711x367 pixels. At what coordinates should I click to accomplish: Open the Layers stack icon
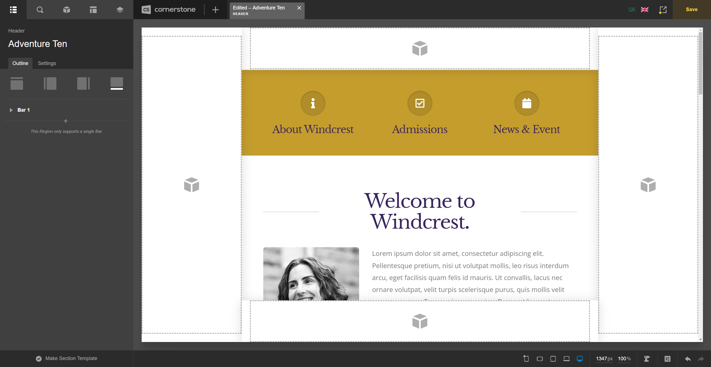click(120, 10)
